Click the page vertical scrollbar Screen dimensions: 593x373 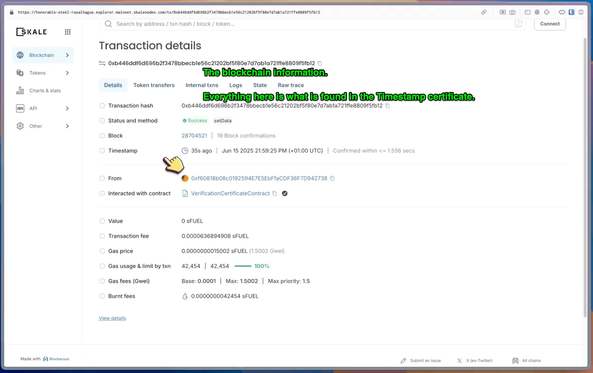(585, 177)
